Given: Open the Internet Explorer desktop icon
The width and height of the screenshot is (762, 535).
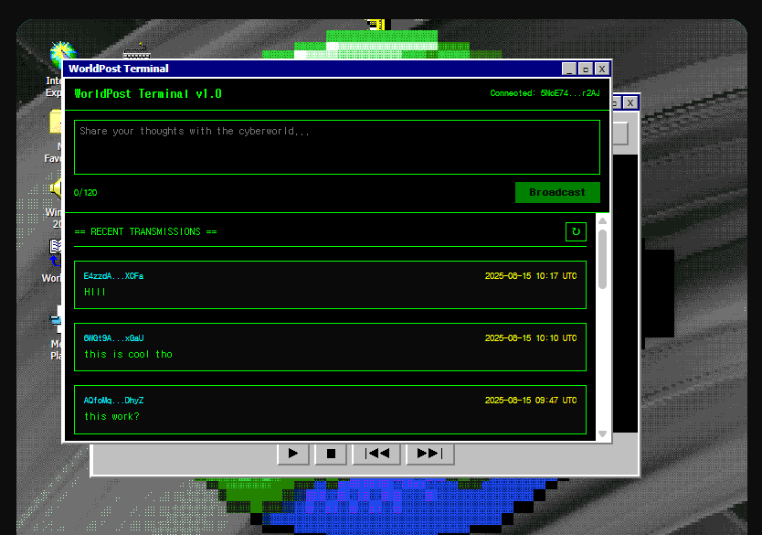Looking at the screenshot, I should pos(58,70).
